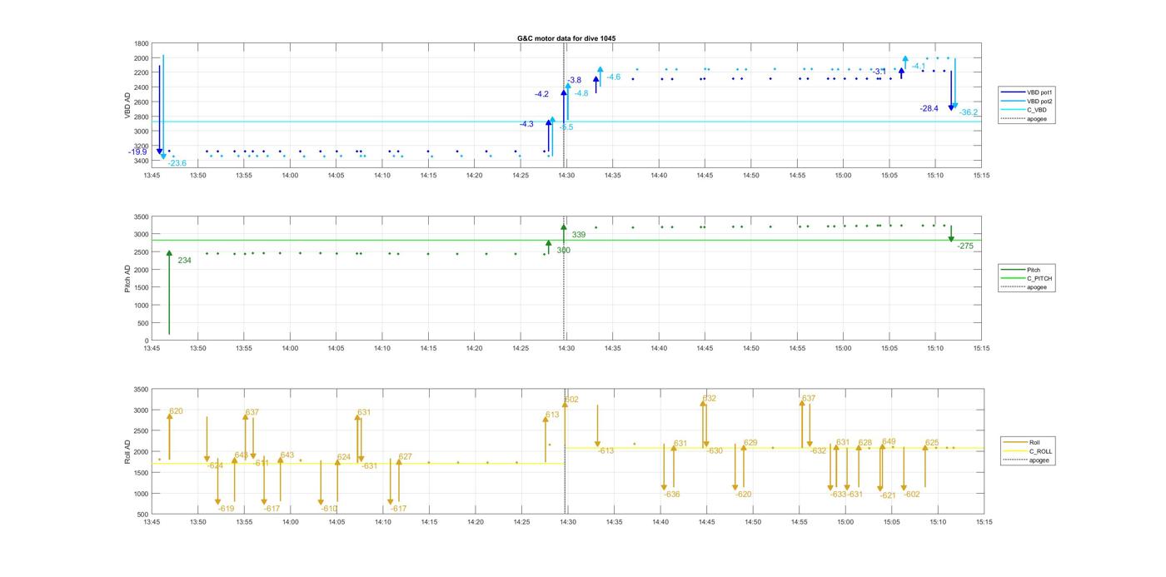
Task: Click the "624" roll data label
Action: (x=344, y=457)
